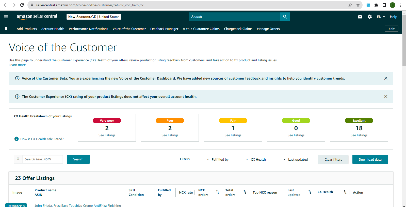Sort by Last updated column arrows
The image size is (406, 207).
click(x=310, y=192)
